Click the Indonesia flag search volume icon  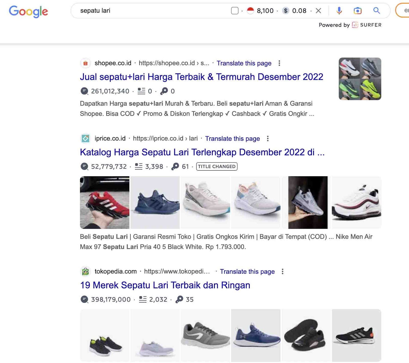click(x=251, y=11)
